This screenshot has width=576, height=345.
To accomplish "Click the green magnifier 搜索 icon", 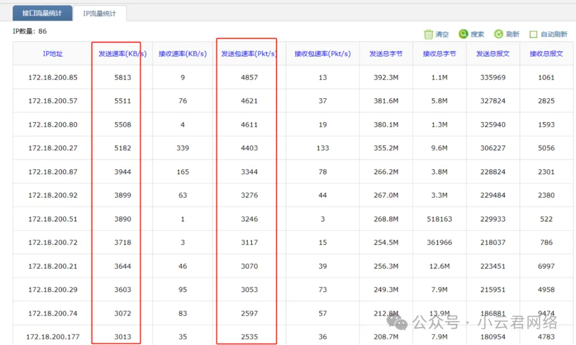I will (463, 34).
